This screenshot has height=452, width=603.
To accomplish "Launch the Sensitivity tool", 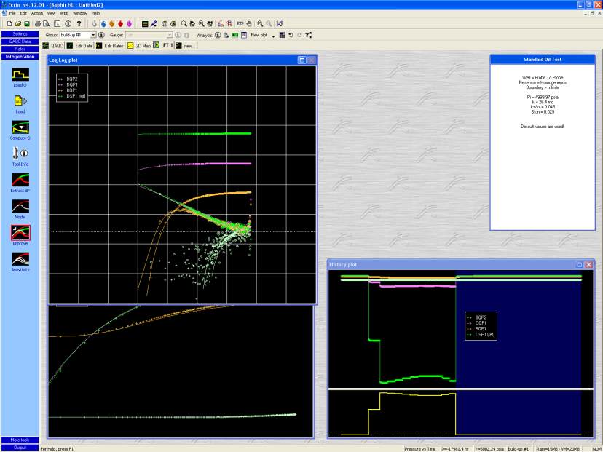I will tap(20, 259).
